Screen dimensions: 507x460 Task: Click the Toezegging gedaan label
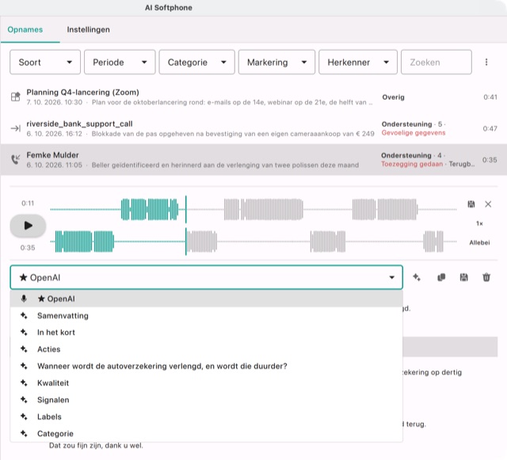coord(412,164)
